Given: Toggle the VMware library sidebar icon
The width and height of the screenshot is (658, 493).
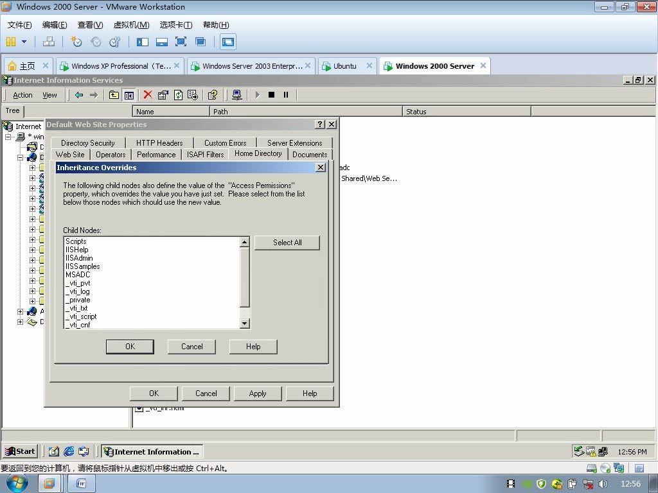Looking at the screenshot, I should (143, 42).
